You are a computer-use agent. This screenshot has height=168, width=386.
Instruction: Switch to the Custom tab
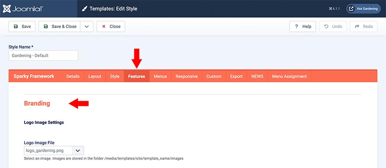[214, 77]
